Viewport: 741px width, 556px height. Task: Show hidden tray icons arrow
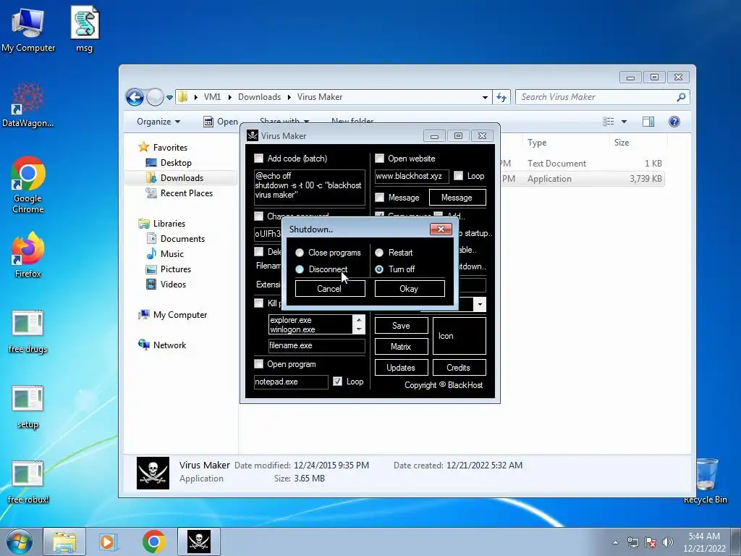coord(615,542)
